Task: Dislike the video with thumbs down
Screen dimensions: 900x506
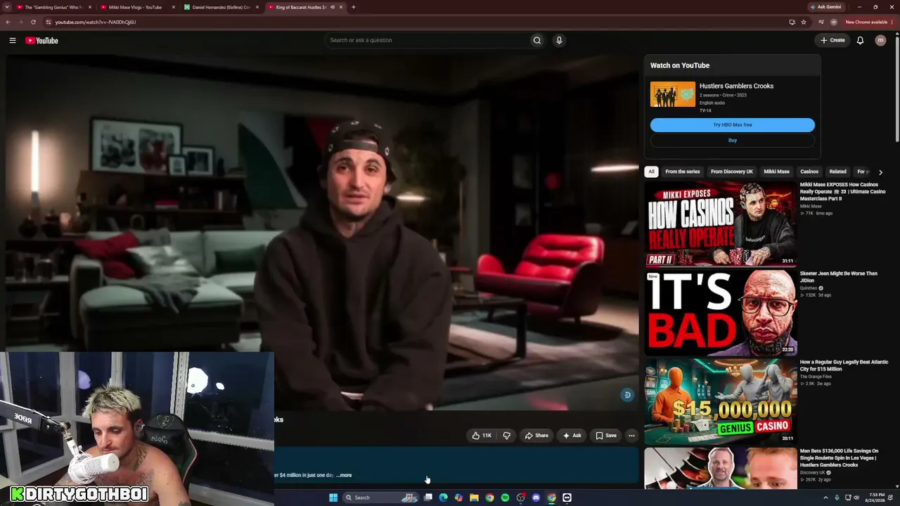Action: pos(507,436)
